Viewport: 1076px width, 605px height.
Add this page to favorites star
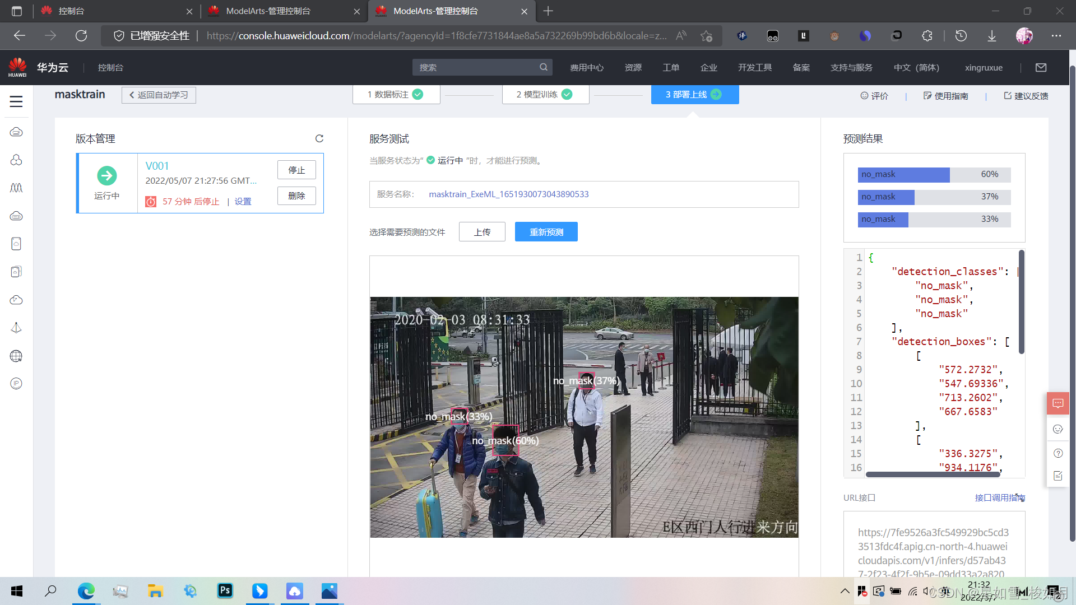coord(706,36)
